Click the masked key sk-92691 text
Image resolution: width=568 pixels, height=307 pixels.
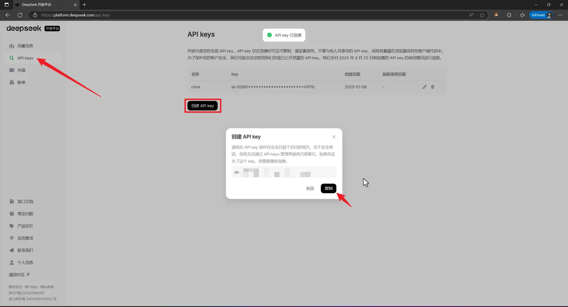pos(273,87)
